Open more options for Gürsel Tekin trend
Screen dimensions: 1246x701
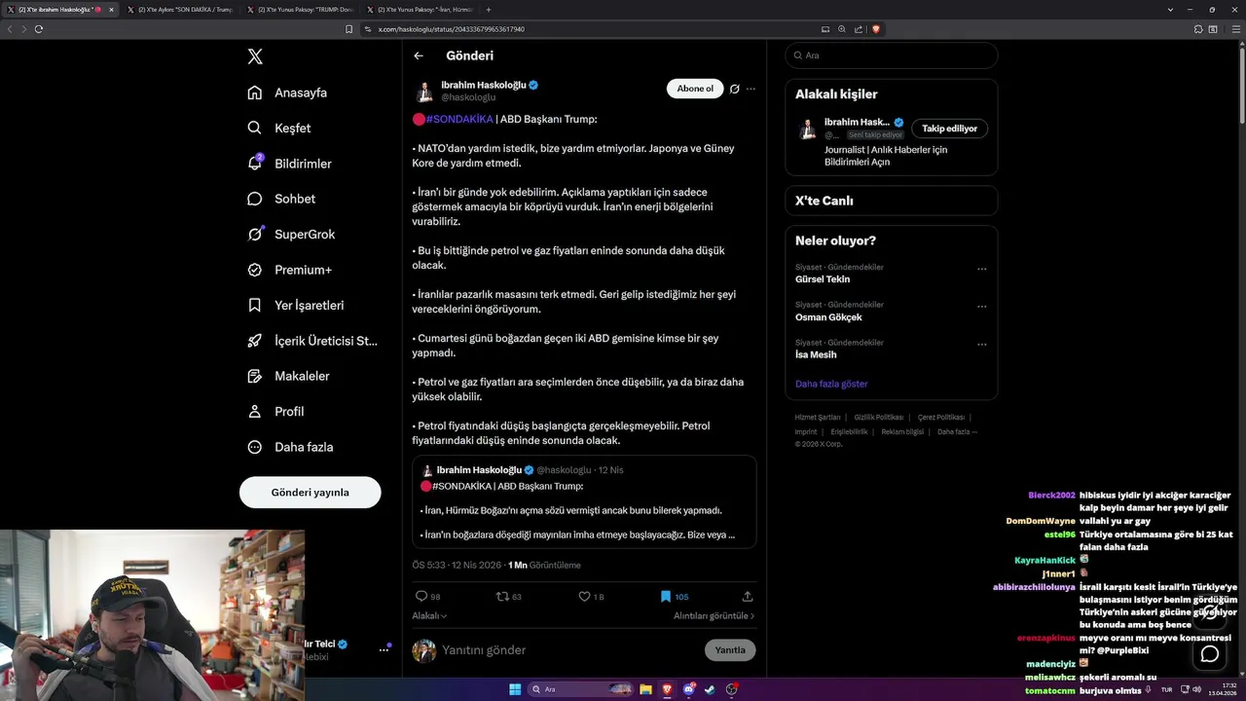[x=981, y=269]
